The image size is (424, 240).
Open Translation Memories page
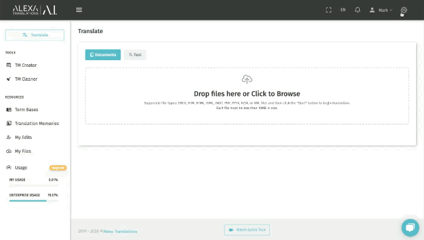coord(37,124)
